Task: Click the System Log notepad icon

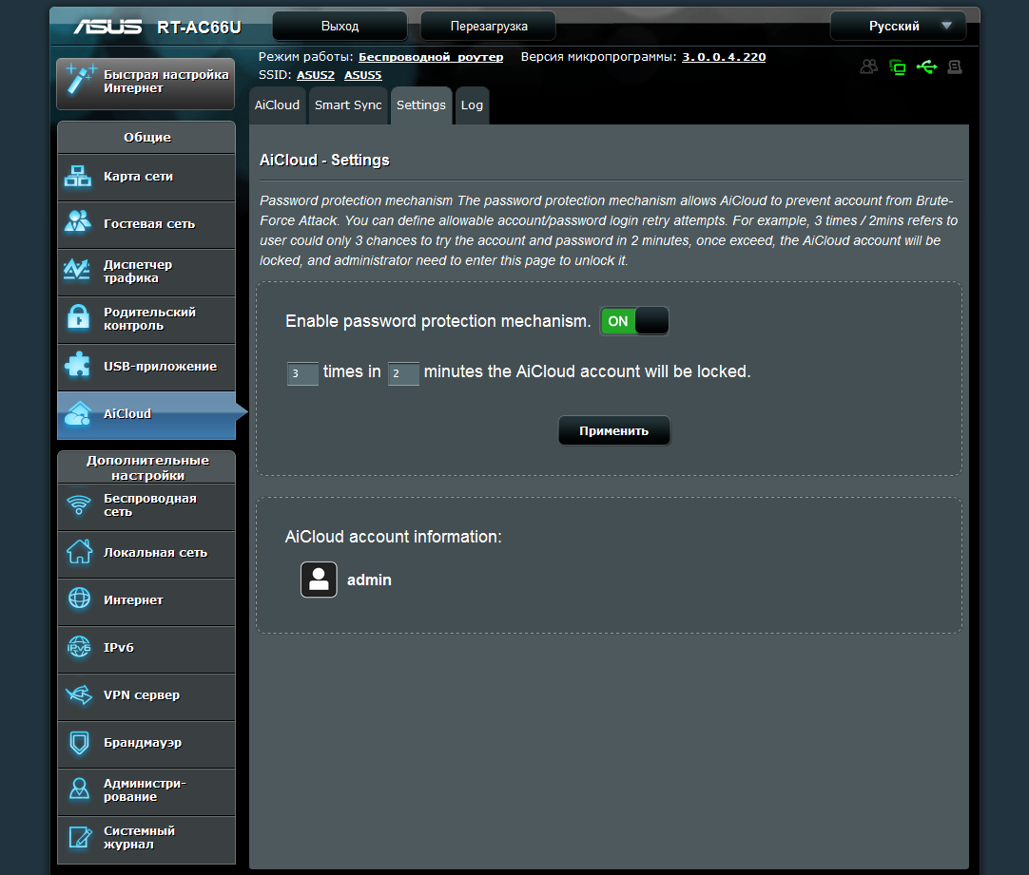Action: click(x=80, y=837)
